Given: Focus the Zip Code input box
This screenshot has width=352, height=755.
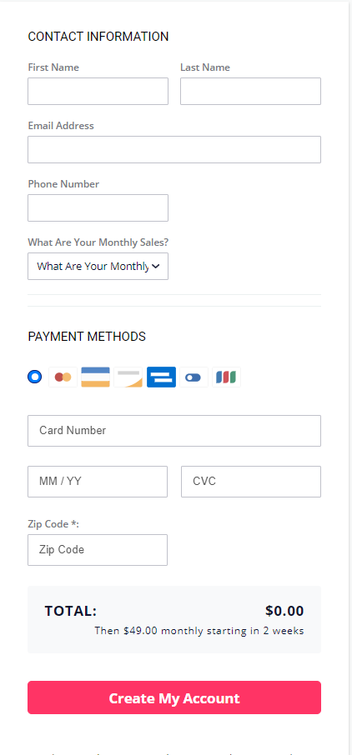Looking at the screenshot, I should [98, 550].
